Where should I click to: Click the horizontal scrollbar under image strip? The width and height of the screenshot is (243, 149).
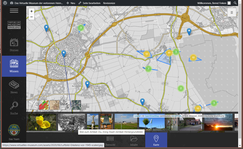point(46,132)
